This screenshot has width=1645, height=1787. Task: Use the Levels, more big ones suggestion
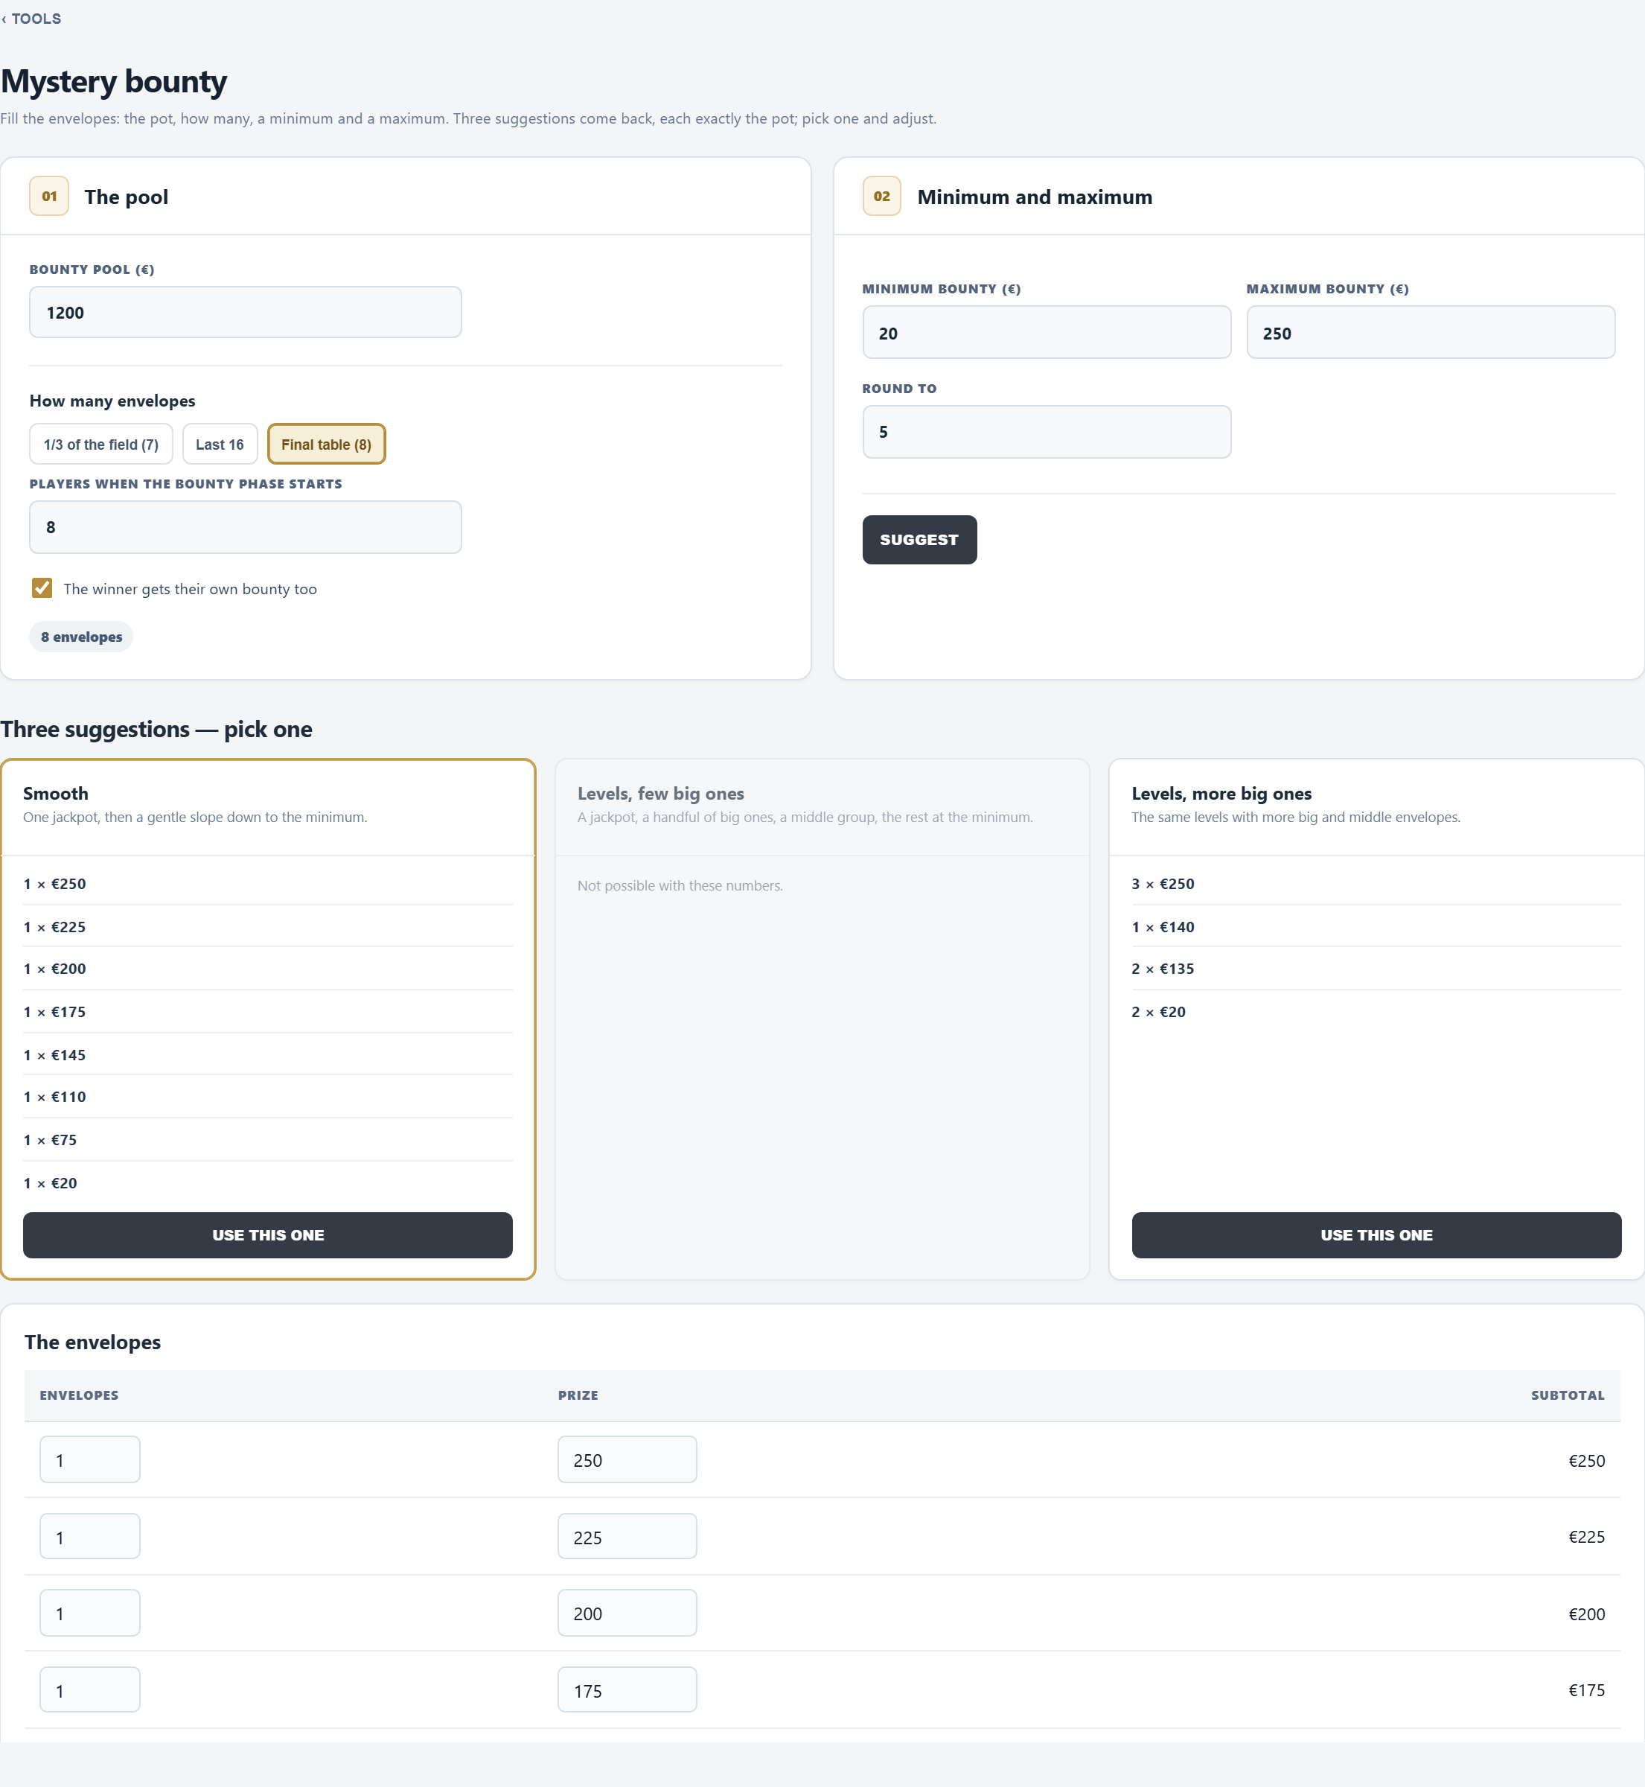[x=1376, y=1235]
